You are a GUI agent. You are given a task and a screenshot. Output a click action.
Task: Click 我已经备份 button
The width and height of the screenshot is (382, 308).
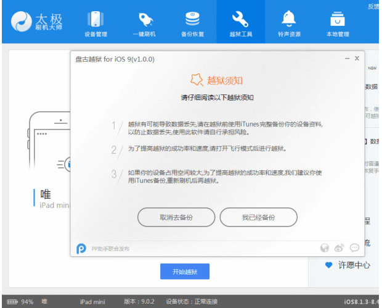click(259, 217)
